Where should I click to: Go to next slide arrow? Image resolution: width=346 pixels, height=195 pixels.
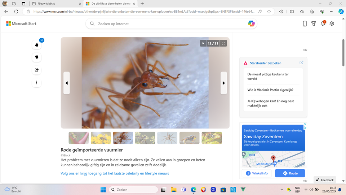coord(223,83)
